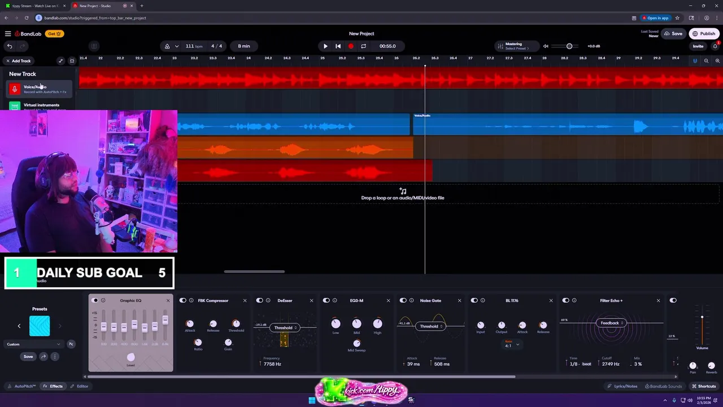The image size is (723, 407).
Task: Toggle the Filter Echo + power switch
Action: click(x=566, y=301)
